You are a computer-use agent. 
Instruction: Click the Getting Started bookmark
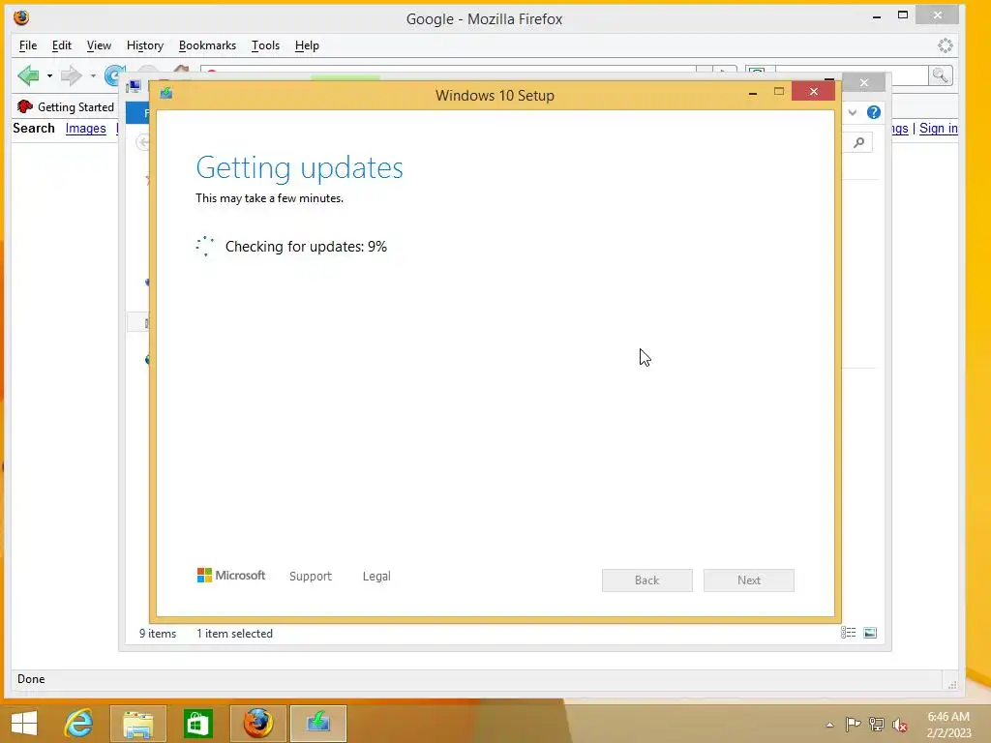click(x=66, y=106)
